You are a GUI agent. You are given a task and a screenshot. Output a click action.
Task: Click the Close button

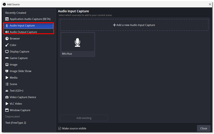point(204,129)
